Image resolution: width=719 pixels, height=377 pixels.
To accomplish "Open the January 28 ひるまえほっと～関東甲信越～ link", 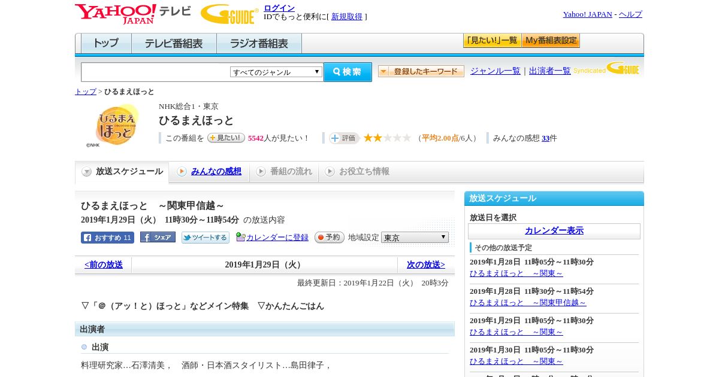I will (528, 303).
